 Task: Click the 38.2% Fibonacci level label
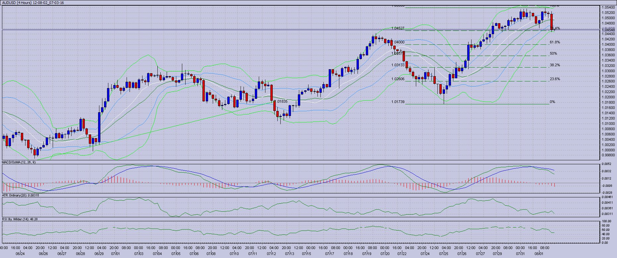(x=555, y=65)
